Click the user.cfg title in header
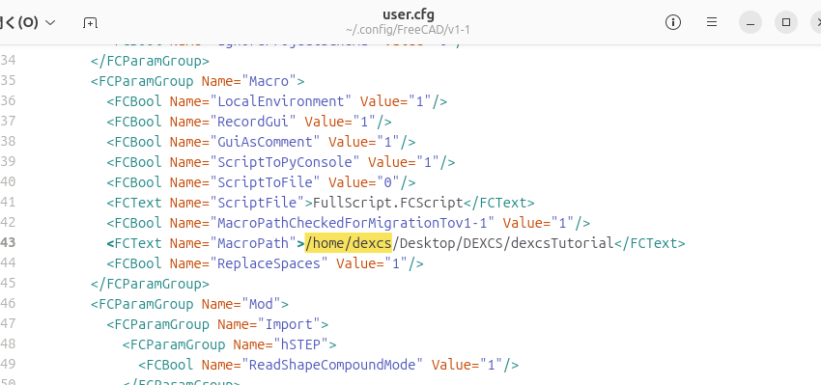Image resolution: width=821 pixels, height=385 pixels. 409,14
